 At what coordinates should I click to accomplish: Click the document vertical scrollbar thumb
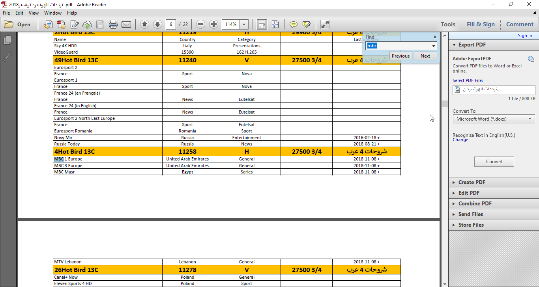click(445, 104)
